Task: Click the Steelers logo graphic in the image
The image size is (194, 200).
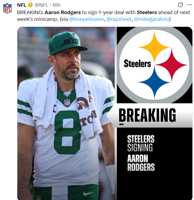Action: click(x=154, y=65)
